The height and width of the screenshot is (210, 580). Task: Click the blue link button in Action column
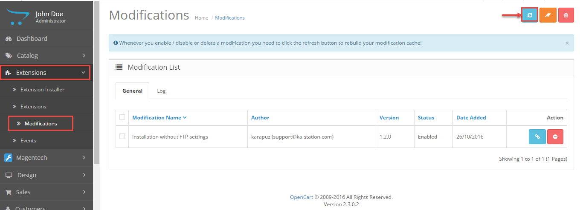tap(537, 137)
